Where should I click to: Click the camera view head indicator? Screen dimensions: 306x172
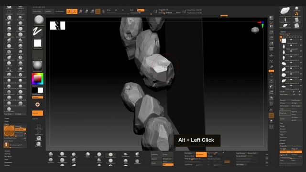(x=255, y=30)
